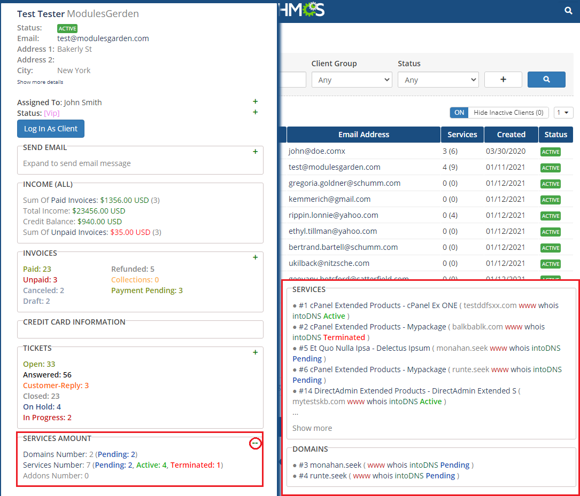Image resolution: width=580 pixels, height=496 pixels.
Task: Click Show more details link
Action: [40, 82]
